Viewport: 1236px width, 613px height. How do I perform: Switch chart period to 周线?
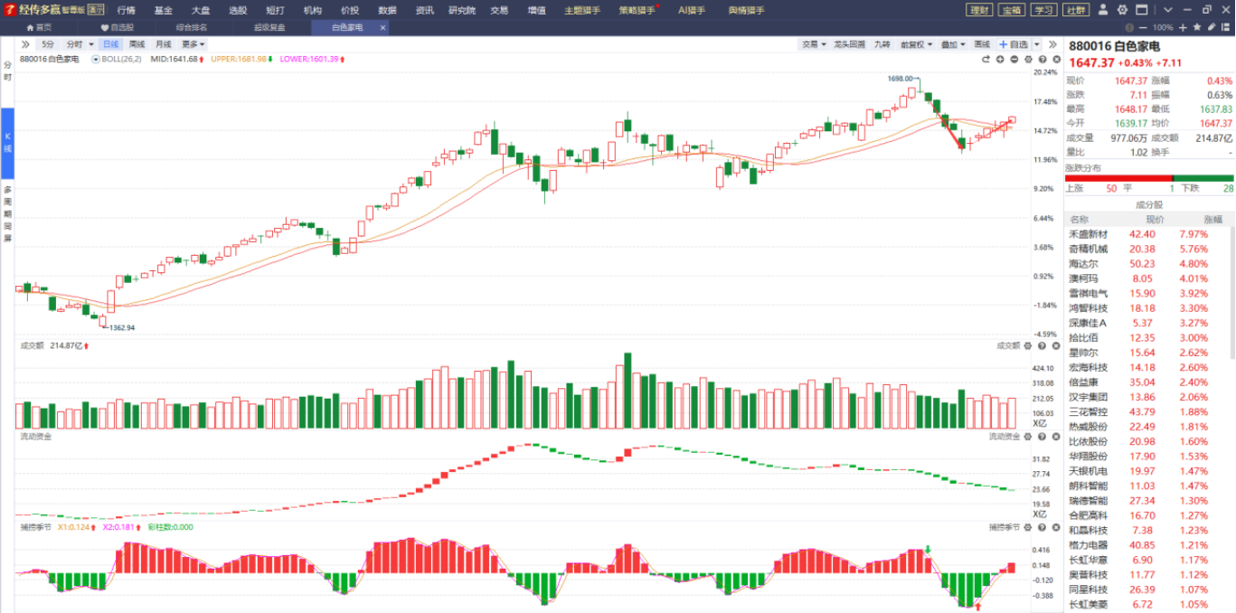pyautogui.click(x=137, y=44)
